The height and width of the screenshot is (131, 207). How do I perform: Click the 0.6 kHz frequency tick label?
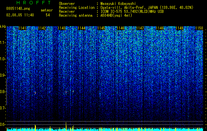[x=3, y=124]
